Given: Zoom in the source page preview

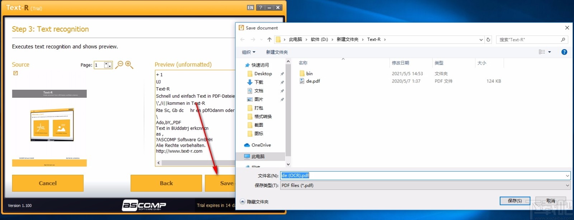Looking at the screenshot, I should pos(129,65).
